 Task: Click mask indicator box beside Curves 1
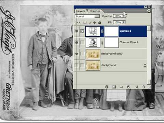point(82,31)
